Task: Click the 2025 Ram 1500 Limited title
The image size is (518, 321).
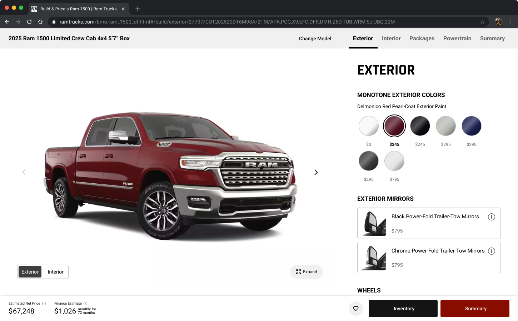Action: point(69,39)
